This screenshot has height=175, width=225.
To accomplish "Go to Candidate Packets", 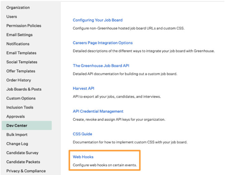I will tap(23, 162).
